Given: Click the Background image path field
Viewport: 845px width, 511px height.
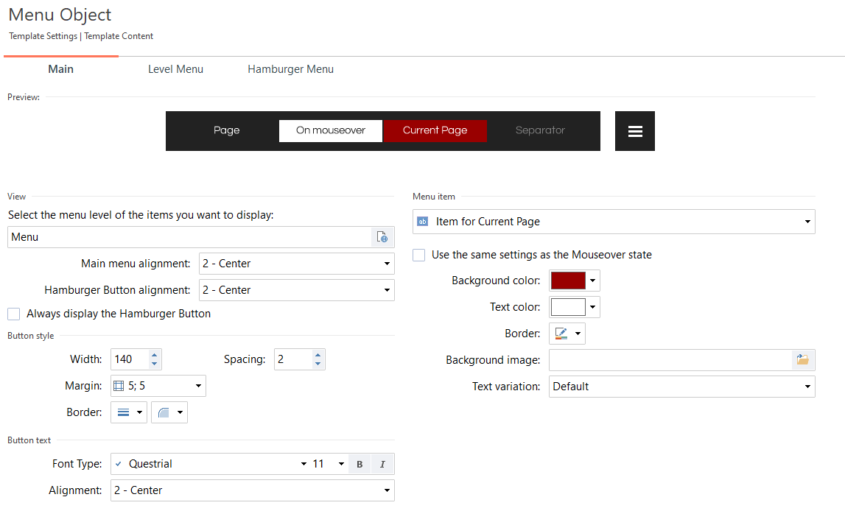Looking at the screenshot, I should tap(670, 360).
